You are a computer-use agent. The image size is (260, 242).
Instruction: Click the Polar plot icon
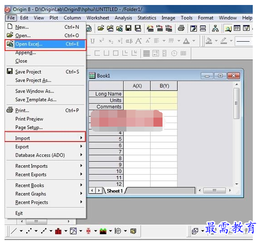pos(118,231)
